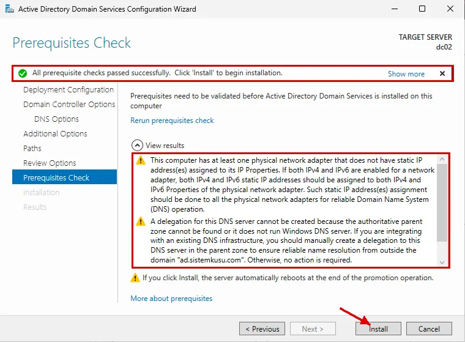Image resolution: width=465 pixels, height=342 pixels.
Task: Click the 'Prerequisites Check' page heading
Action: pyautogui.click(x=72, y=43)
